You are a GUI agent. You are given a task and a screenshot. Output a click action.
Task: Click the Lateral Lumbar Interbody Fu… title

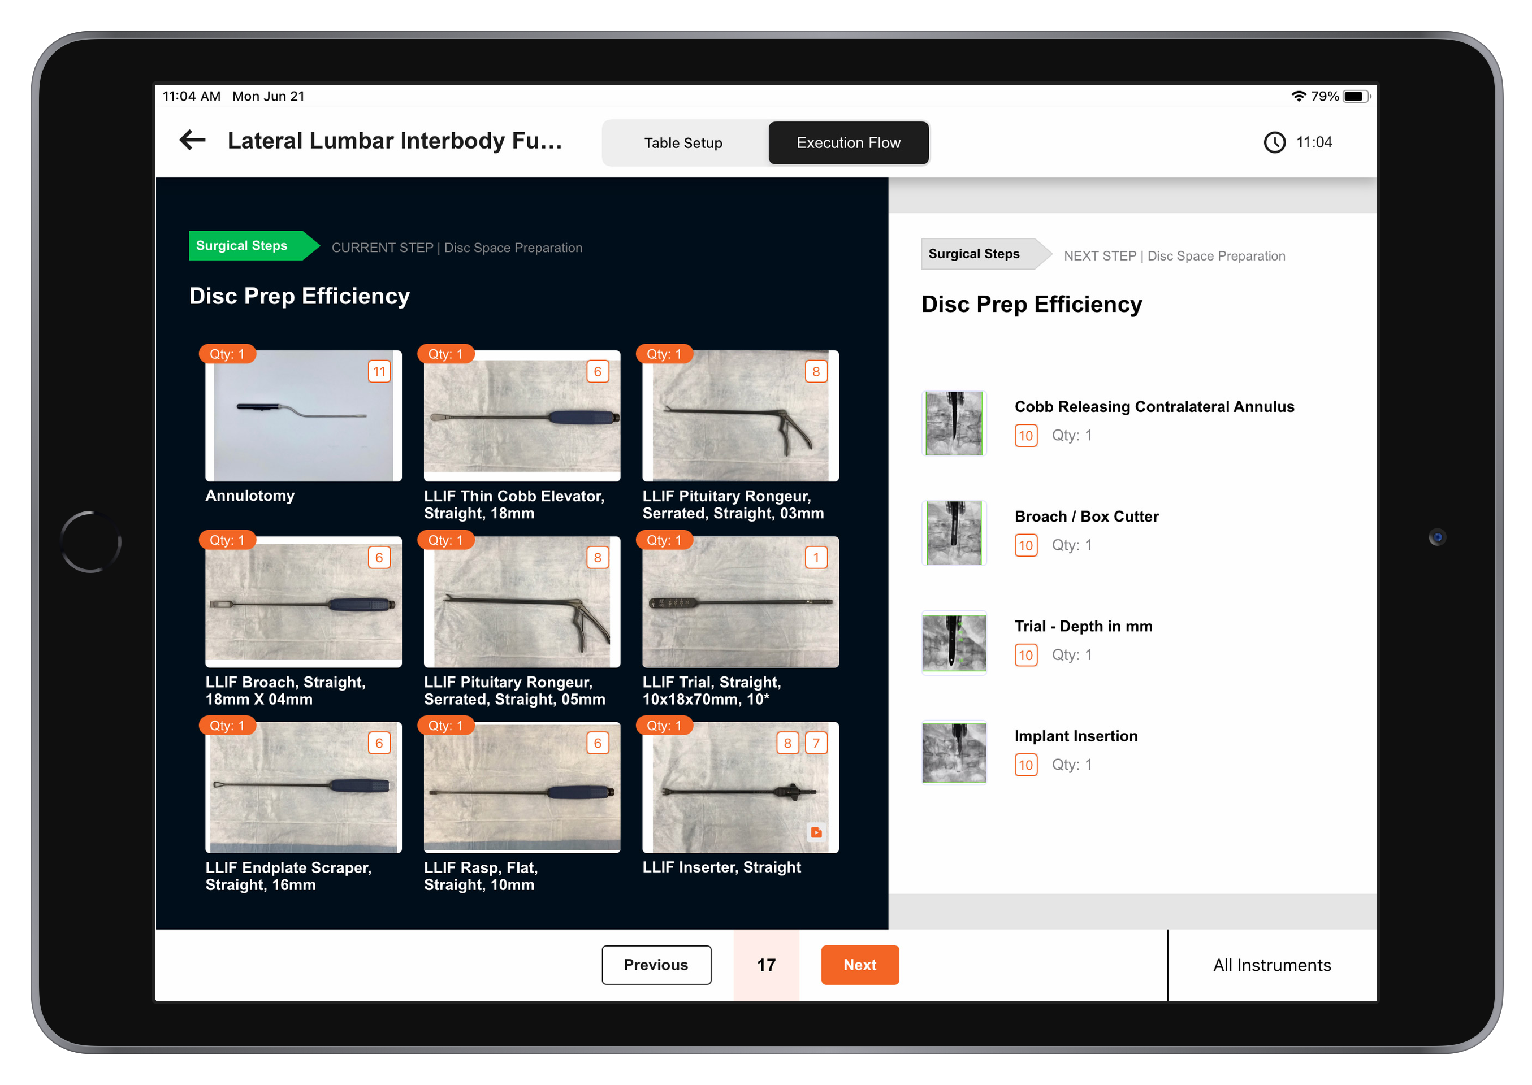395,140
